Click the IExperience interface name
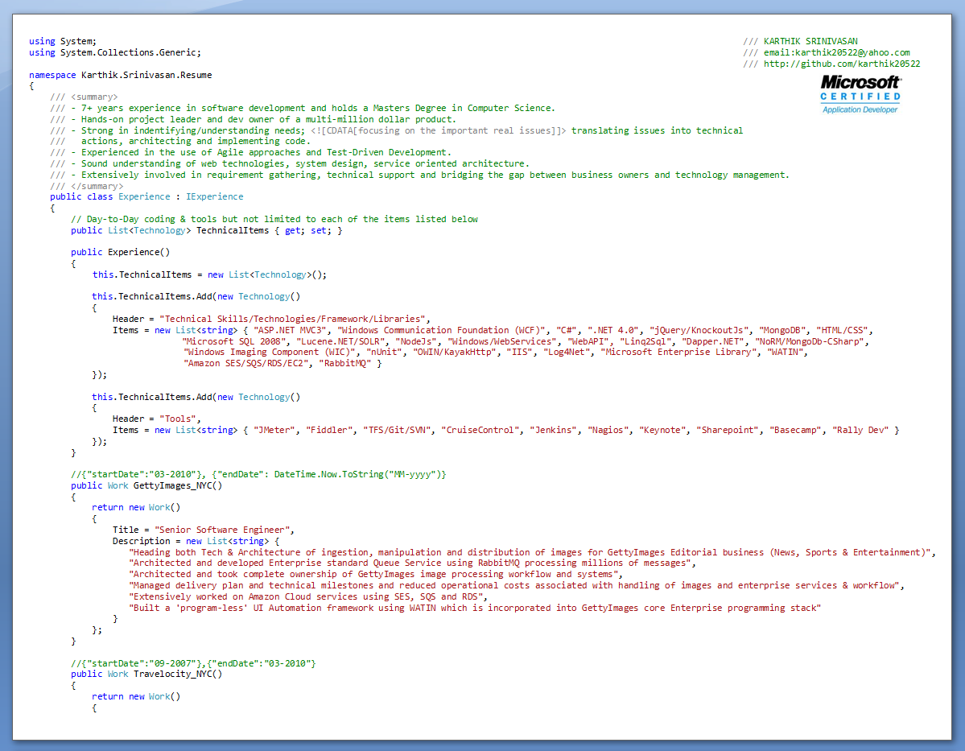 pos(215,196)
